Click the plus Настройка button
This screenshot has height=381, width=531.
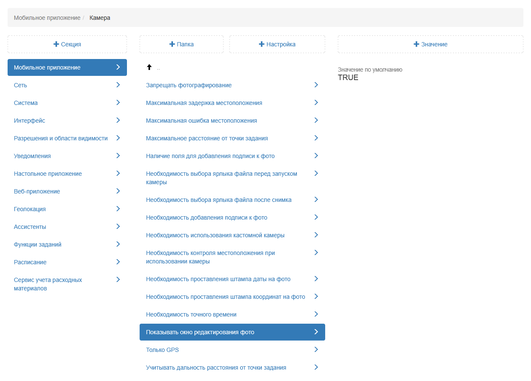pos(277,44)
